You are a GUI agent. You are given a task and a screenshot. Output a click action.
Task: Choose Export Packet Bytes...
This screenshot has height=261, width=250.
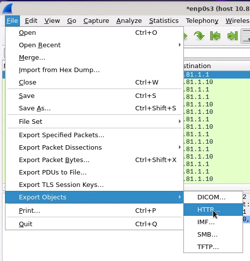point(94,160)
